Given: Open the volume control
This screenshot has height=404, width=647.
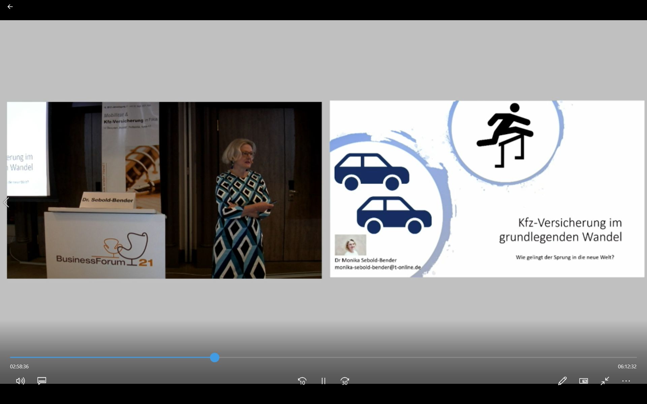Looking at the screenshot, I should click(20, 381).
